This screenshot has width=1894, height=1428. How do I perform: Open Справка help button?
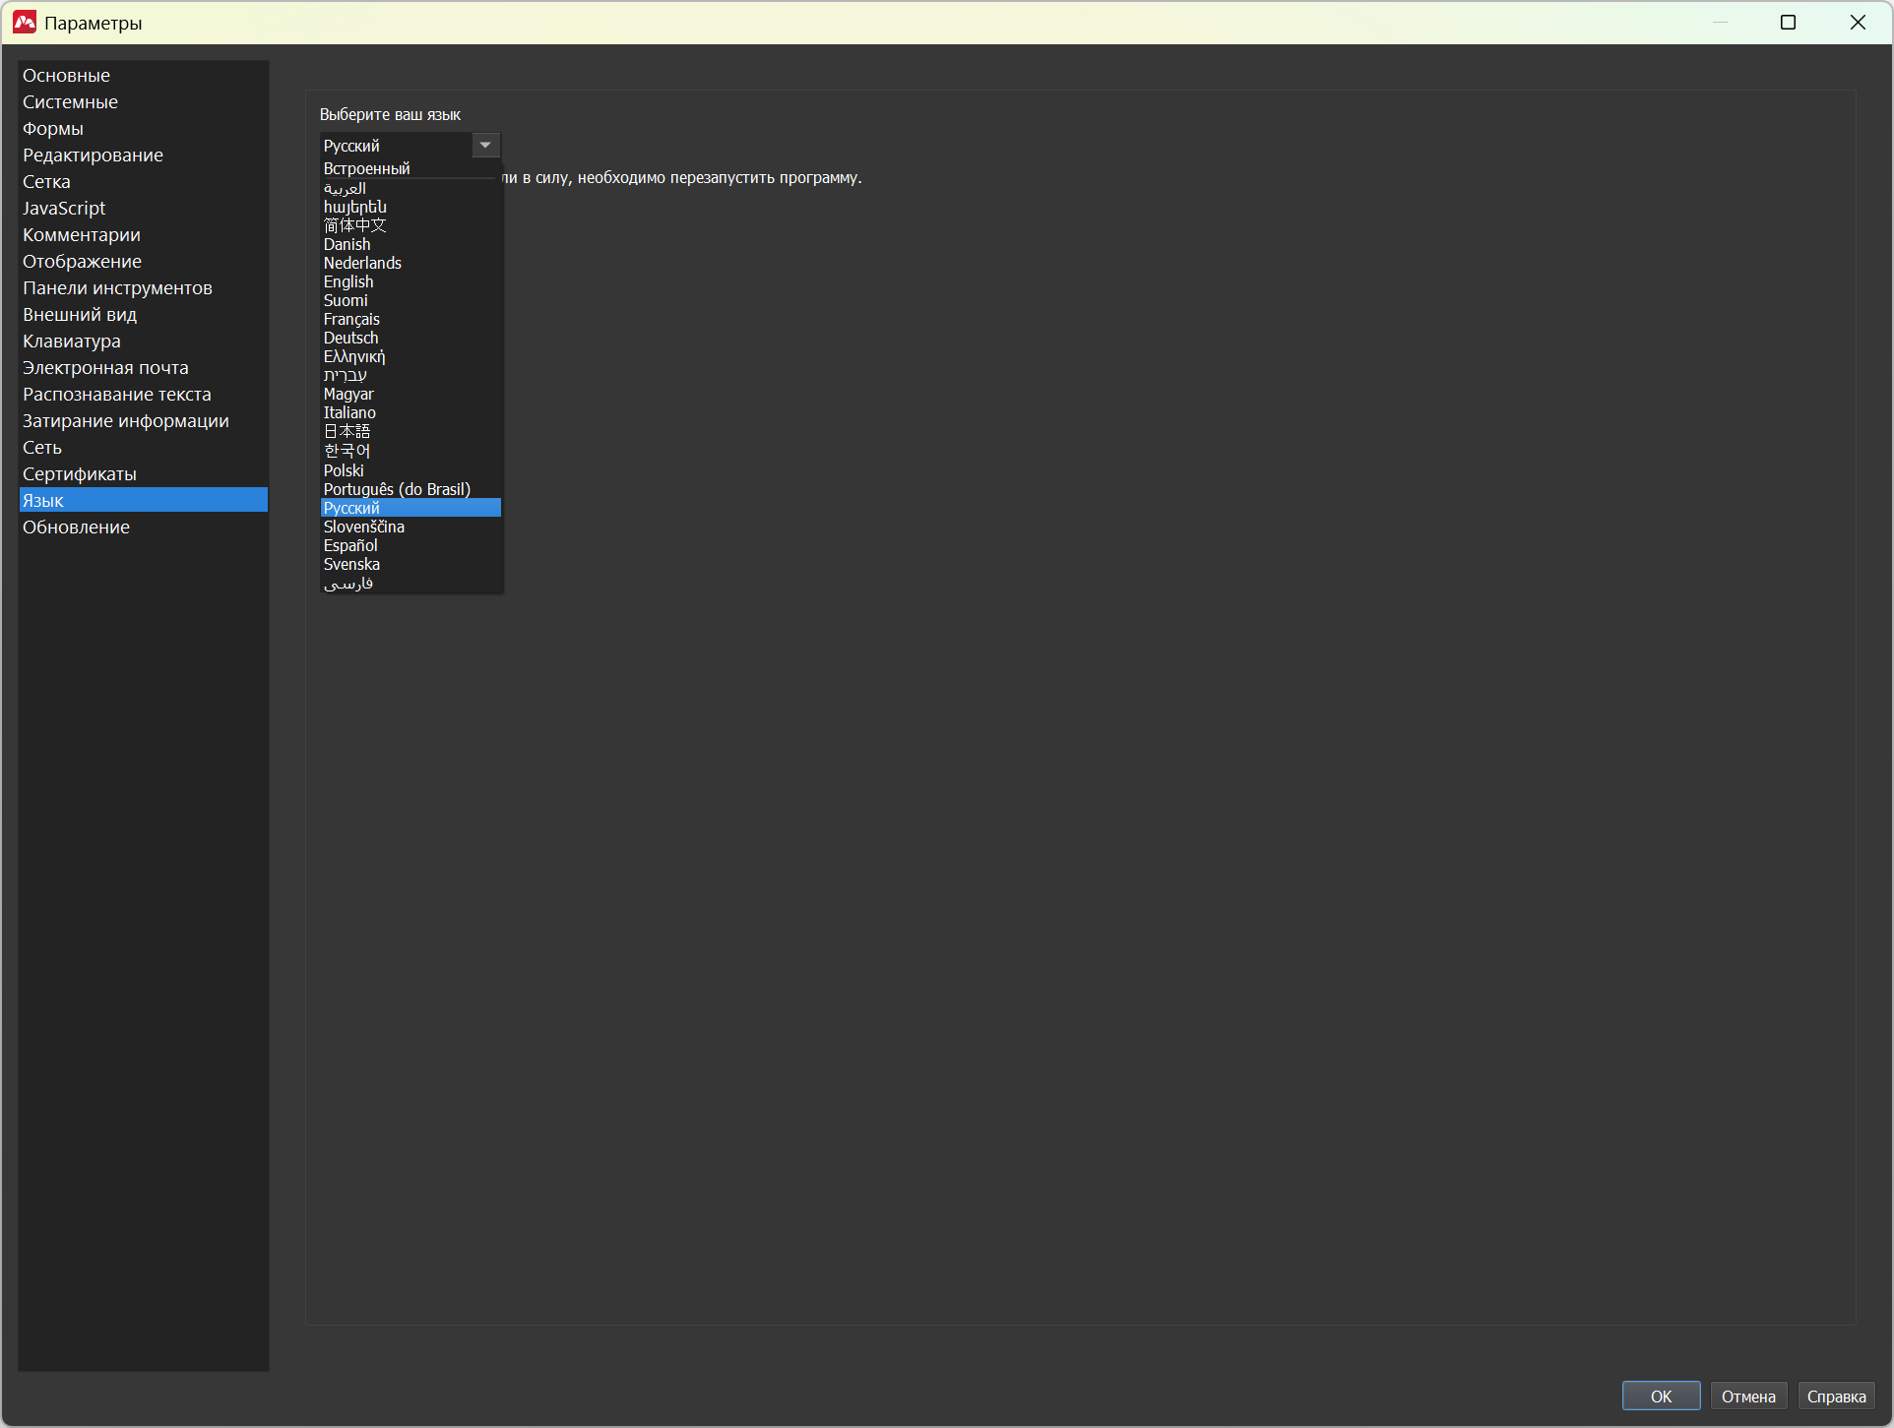point(1835,1396)
